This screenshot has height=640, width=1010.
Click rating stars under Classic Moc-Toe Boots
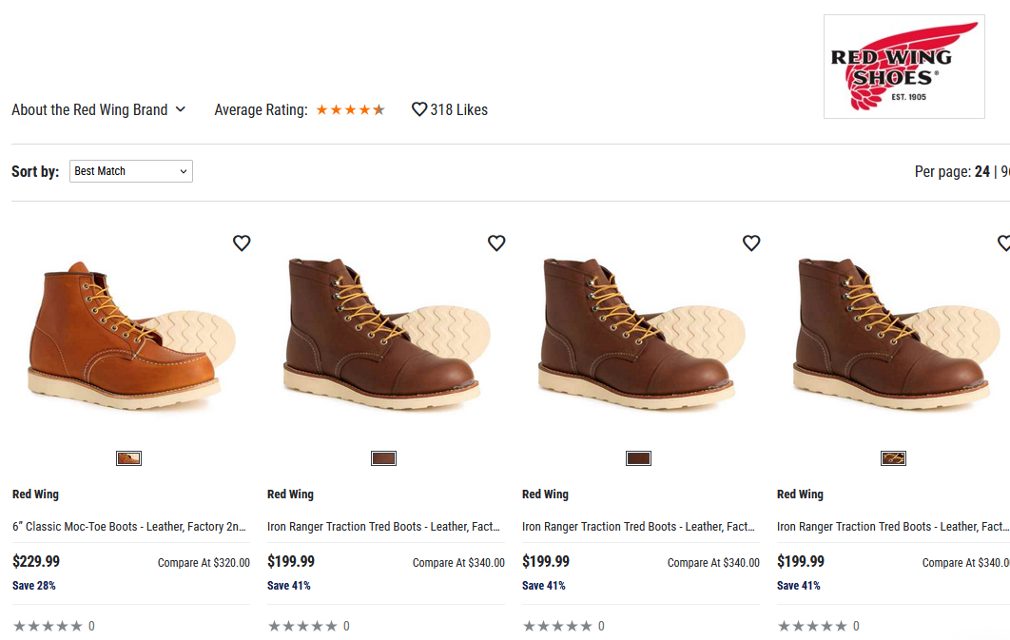coord(48,626)
